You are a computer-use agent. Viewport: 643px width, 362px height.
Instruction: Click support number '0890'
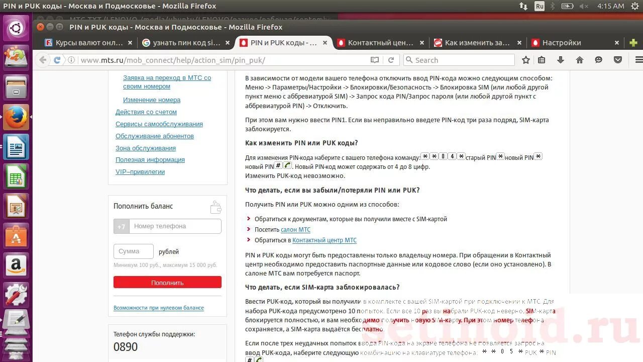[126, 347]
